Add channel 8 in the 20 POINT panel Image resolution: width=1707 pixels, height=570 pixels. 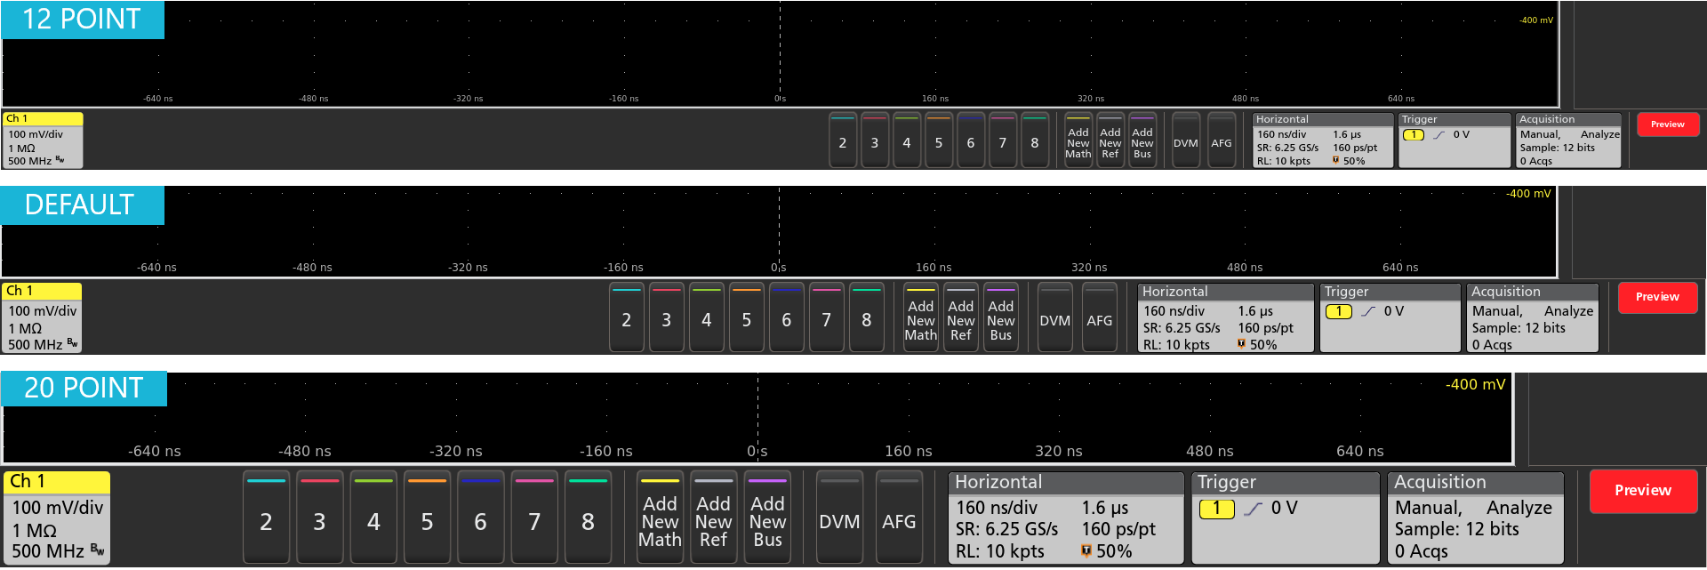pyautogui.click(x=588, y=518)
